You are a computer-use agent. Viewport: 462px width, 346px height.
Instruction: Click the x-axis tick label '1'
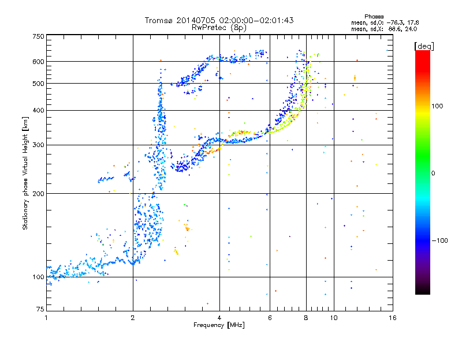[x=46, y=318]
